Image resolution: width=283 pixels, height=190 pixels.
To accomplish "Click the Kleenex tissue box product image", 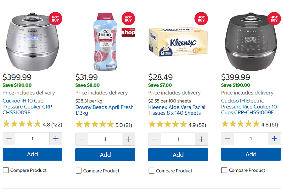I will [x=178, y=42].
